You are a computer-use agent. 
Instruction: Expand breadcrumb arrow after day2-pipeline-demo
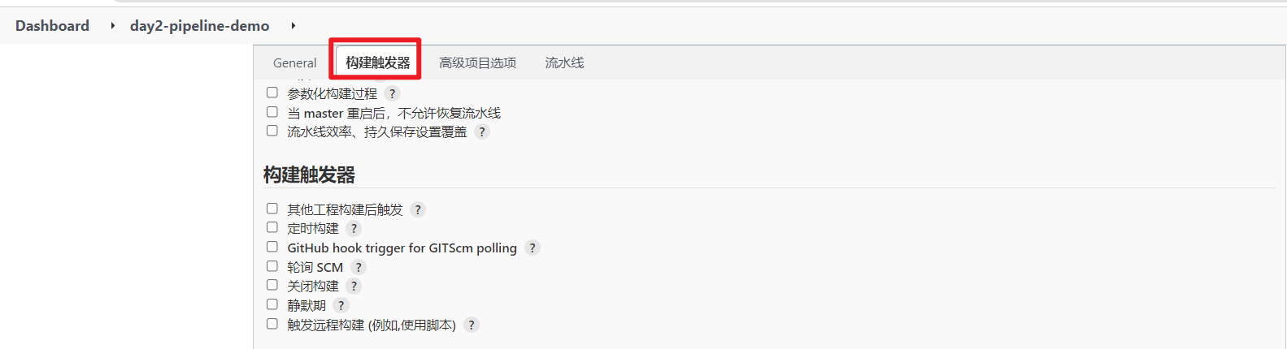point(293,26)
